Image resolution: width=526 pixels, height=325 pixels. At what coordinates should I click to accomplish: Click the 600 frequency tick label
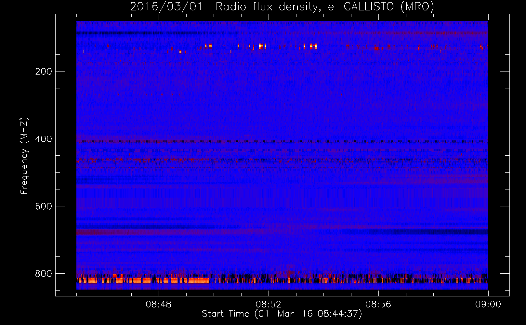(44, 206)
